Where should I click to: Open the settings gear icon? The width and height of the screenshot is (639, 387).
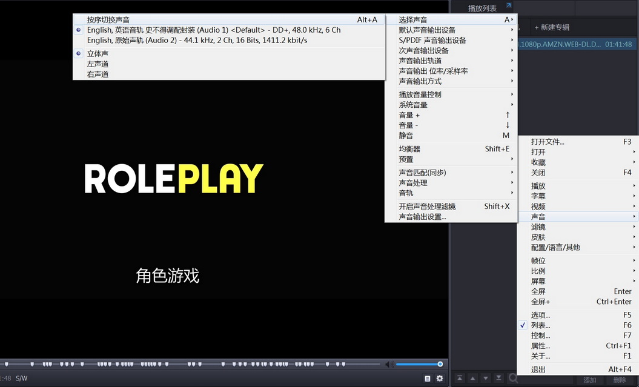click(440, 379)
